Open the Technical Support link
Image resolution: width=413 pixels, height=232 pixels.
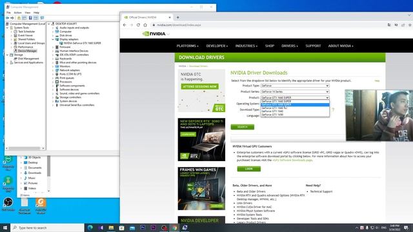click(x=321, y=191)
